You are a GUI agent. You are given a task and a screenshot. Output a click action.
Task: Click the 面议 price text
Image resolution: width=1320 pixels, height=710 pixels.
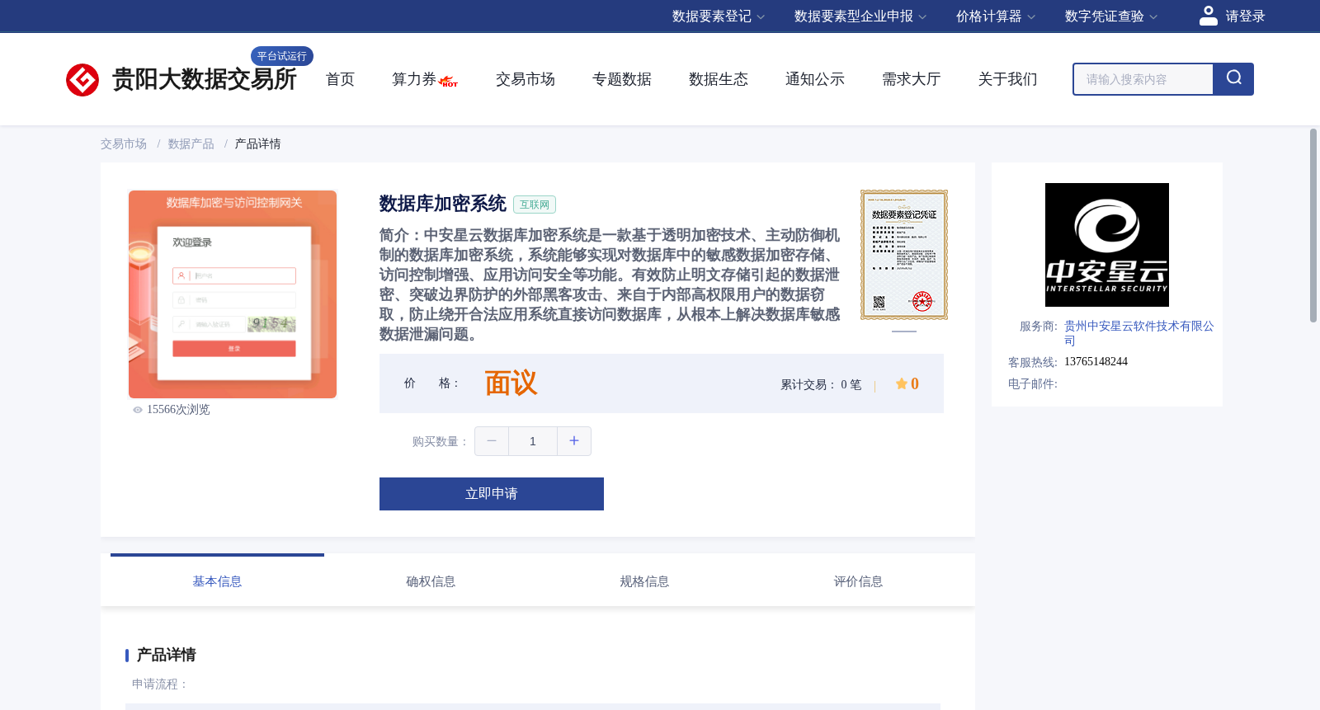(511, 383)
